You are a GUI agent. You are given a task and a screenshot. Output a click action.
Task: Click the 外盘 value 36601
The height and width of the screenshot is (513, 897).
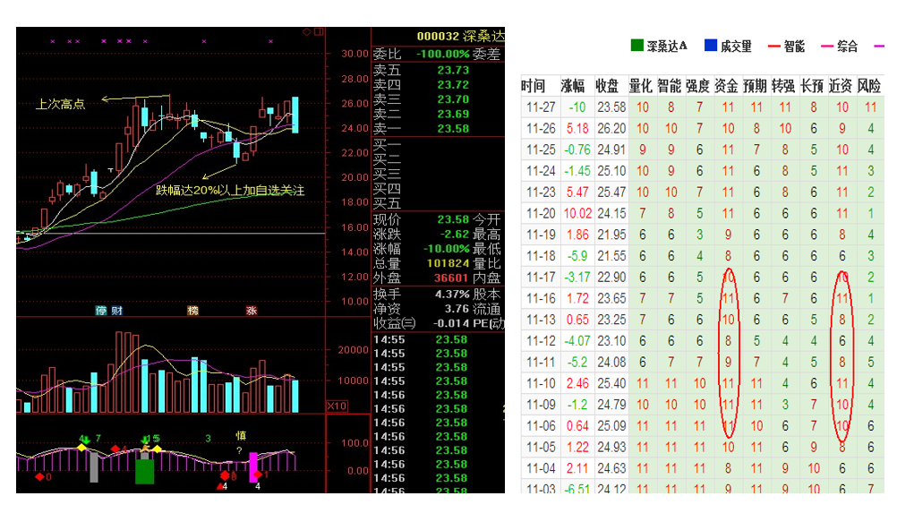pyautogui.click(x=451, y=278)
